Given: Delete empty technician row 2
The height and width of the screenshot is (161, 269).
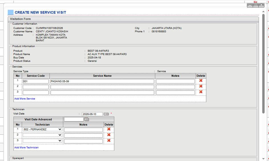Looking at the screenshot, I should click(109, 135).
